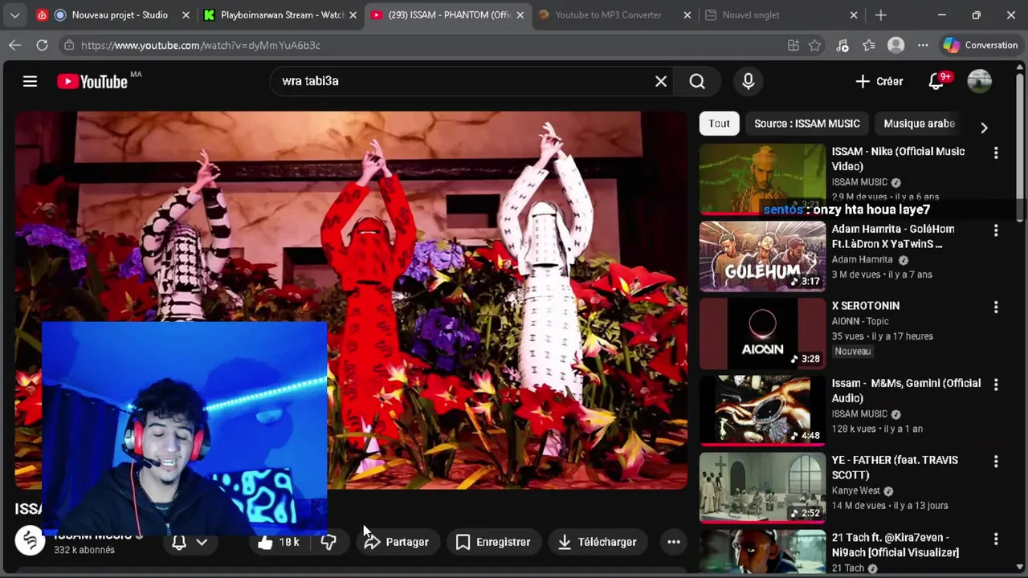Open the 21 Tach ft. @Kira7even title
Image resolution: width=1028 pixels, height=578 pixels.
click(x=895, y=544)
